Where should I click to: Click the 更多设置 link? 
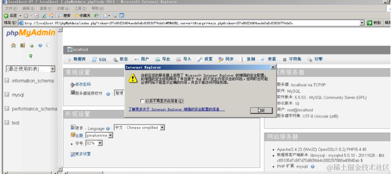(x=83, y=154)
